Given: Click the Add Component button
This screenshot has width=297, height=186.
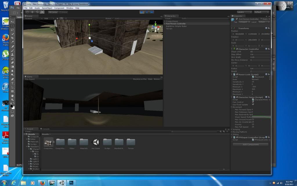Looking at the screenshot, I should tap(251, 144).
